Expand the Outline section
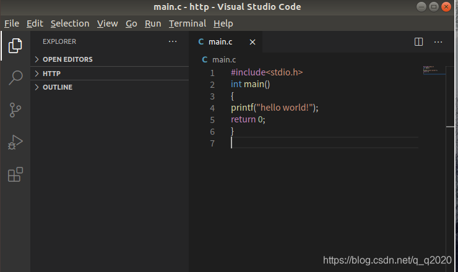Screen dimensions: 458x272 pos(110,87)
